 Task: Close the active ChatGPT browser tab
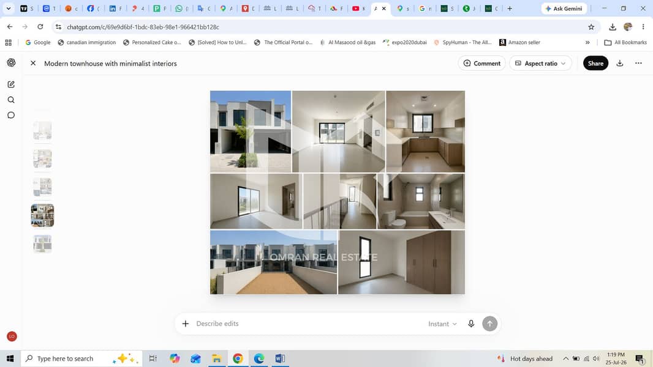(x=384, y=9)
